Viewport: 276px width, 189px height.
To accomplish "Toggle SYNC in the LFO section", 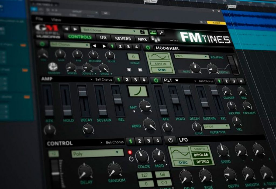I will coord(183,163).
